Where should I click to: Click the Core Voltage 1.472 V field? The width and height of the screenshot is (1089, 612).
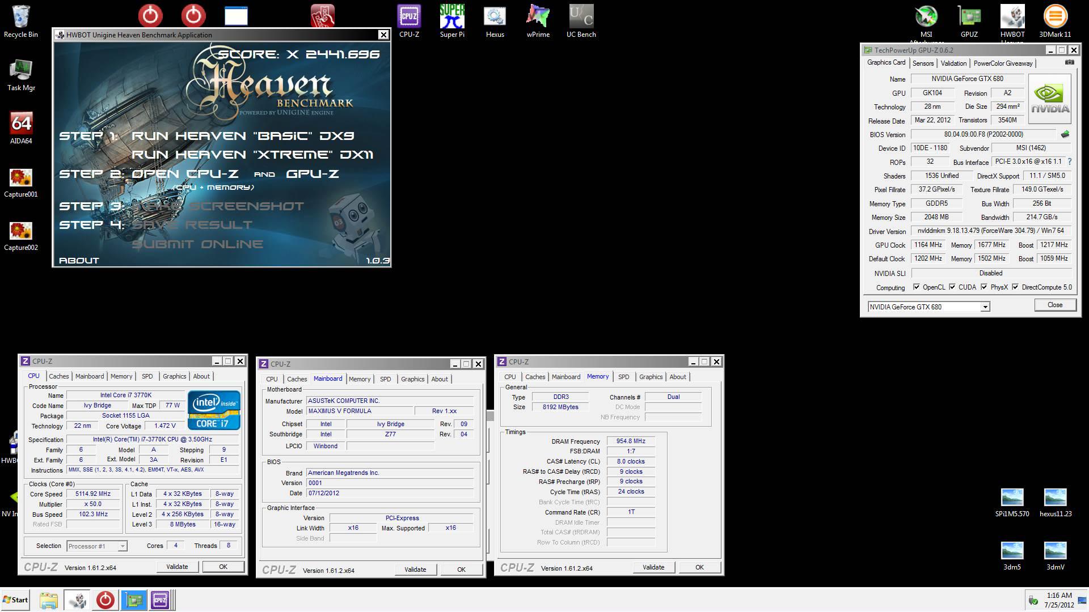tap(164, 426)
